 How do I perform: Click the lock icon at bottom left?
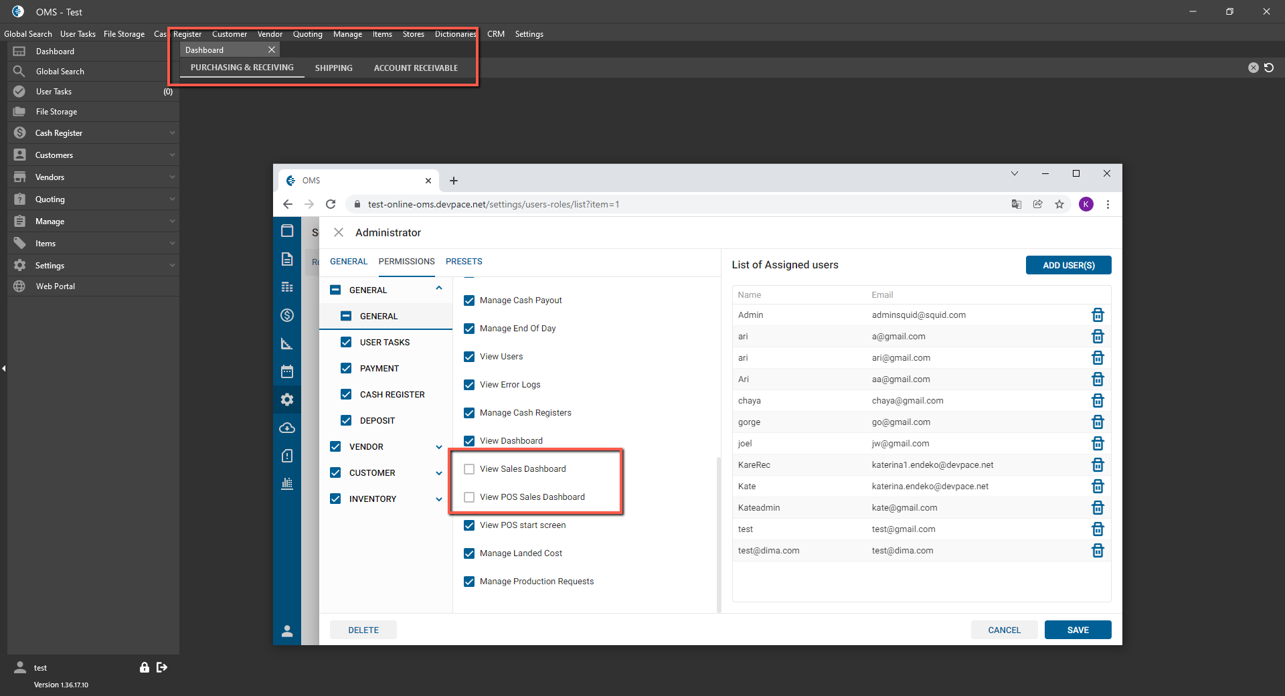click(x=144, y=667)
